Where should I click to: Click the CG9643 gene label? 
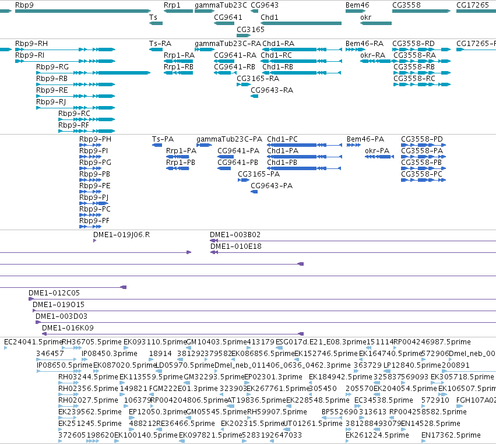click(x=265, y=5)
